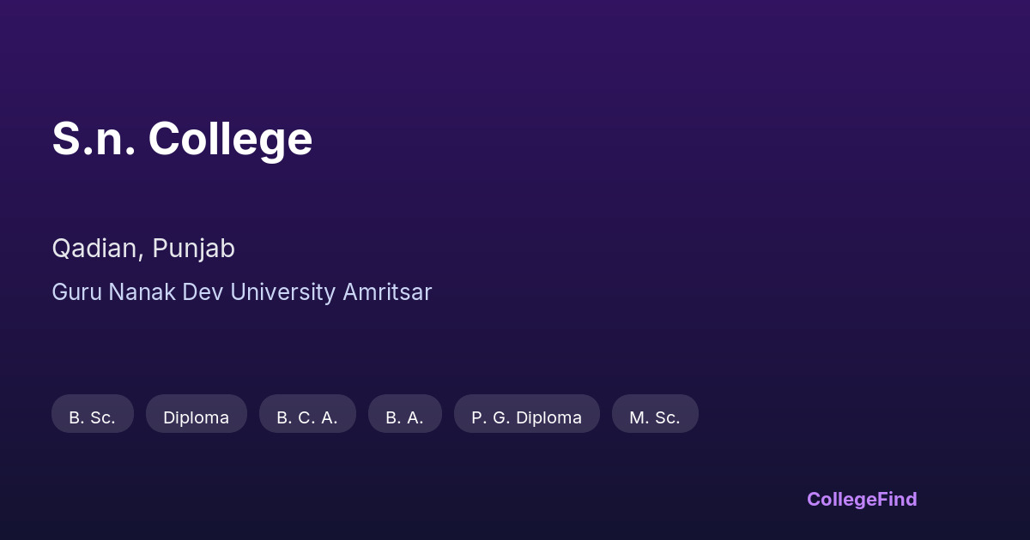The width and height of the screenshot is (1030, 540).
Task: Select the B. Sc. course tag
Action: coord(92,417)
